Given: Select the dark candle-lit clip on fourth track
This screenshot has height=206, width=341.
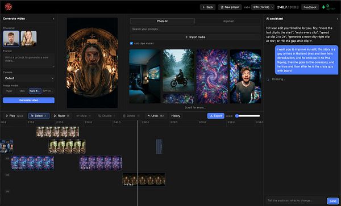Looking at the screenshot, I should (x=144, y=179).
